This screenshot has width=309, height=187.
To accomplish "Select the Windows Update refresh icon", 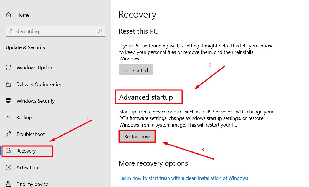I will pos(8,67).
